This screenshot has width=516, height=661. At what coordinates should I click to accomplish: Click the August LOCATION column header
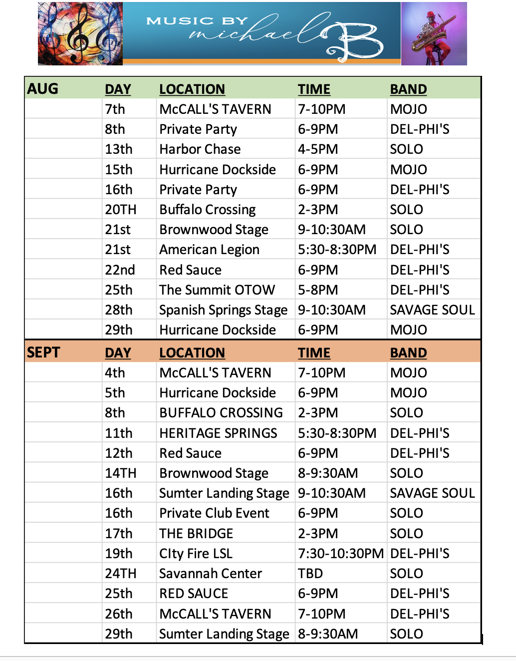[192, 89]
